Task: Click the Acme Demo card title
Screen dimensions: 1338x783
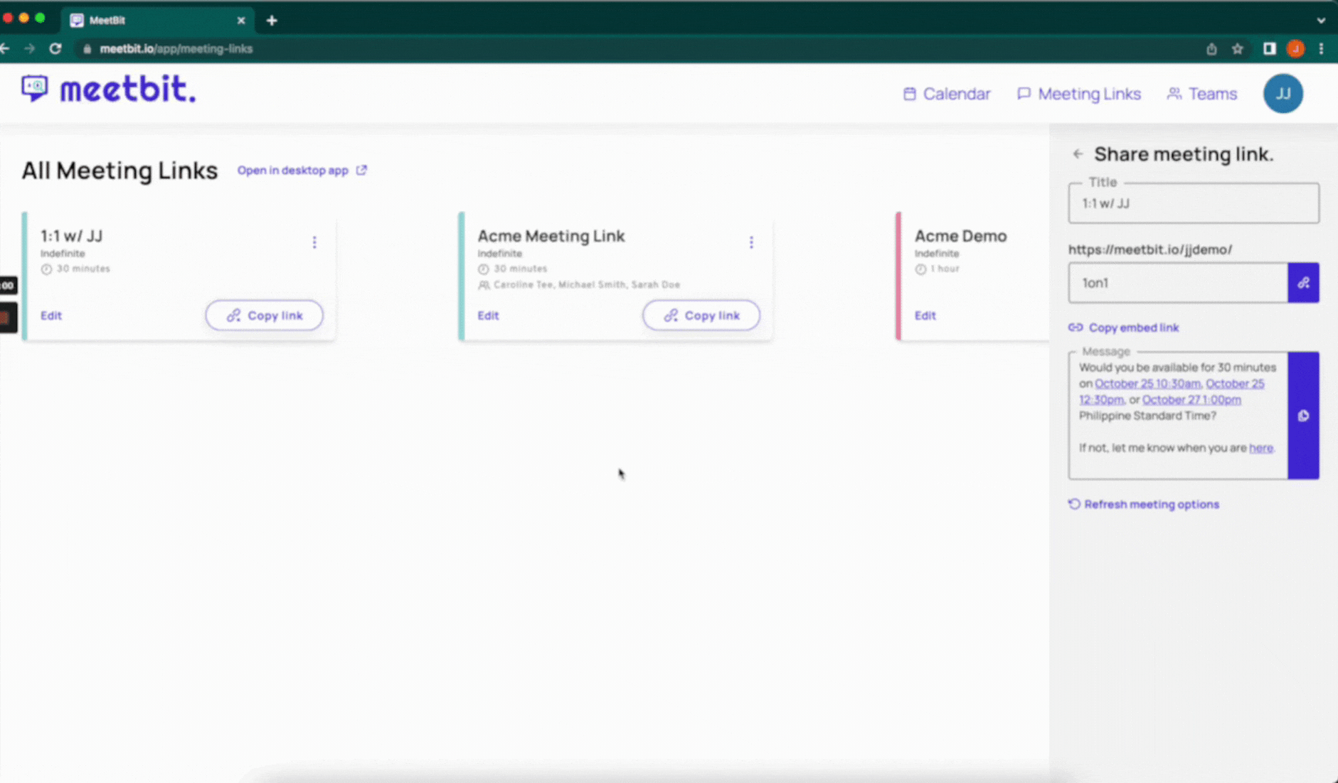Action: 960,236
